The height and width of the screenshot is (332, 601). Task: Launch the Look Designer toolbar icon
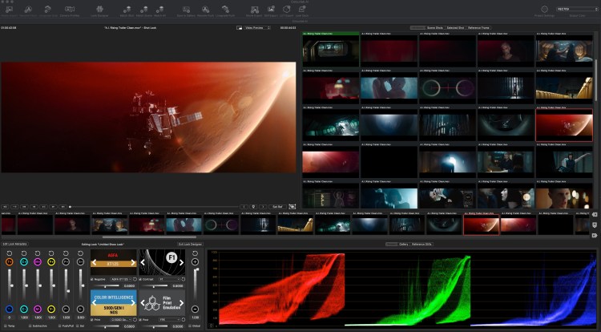pos(99,9)
